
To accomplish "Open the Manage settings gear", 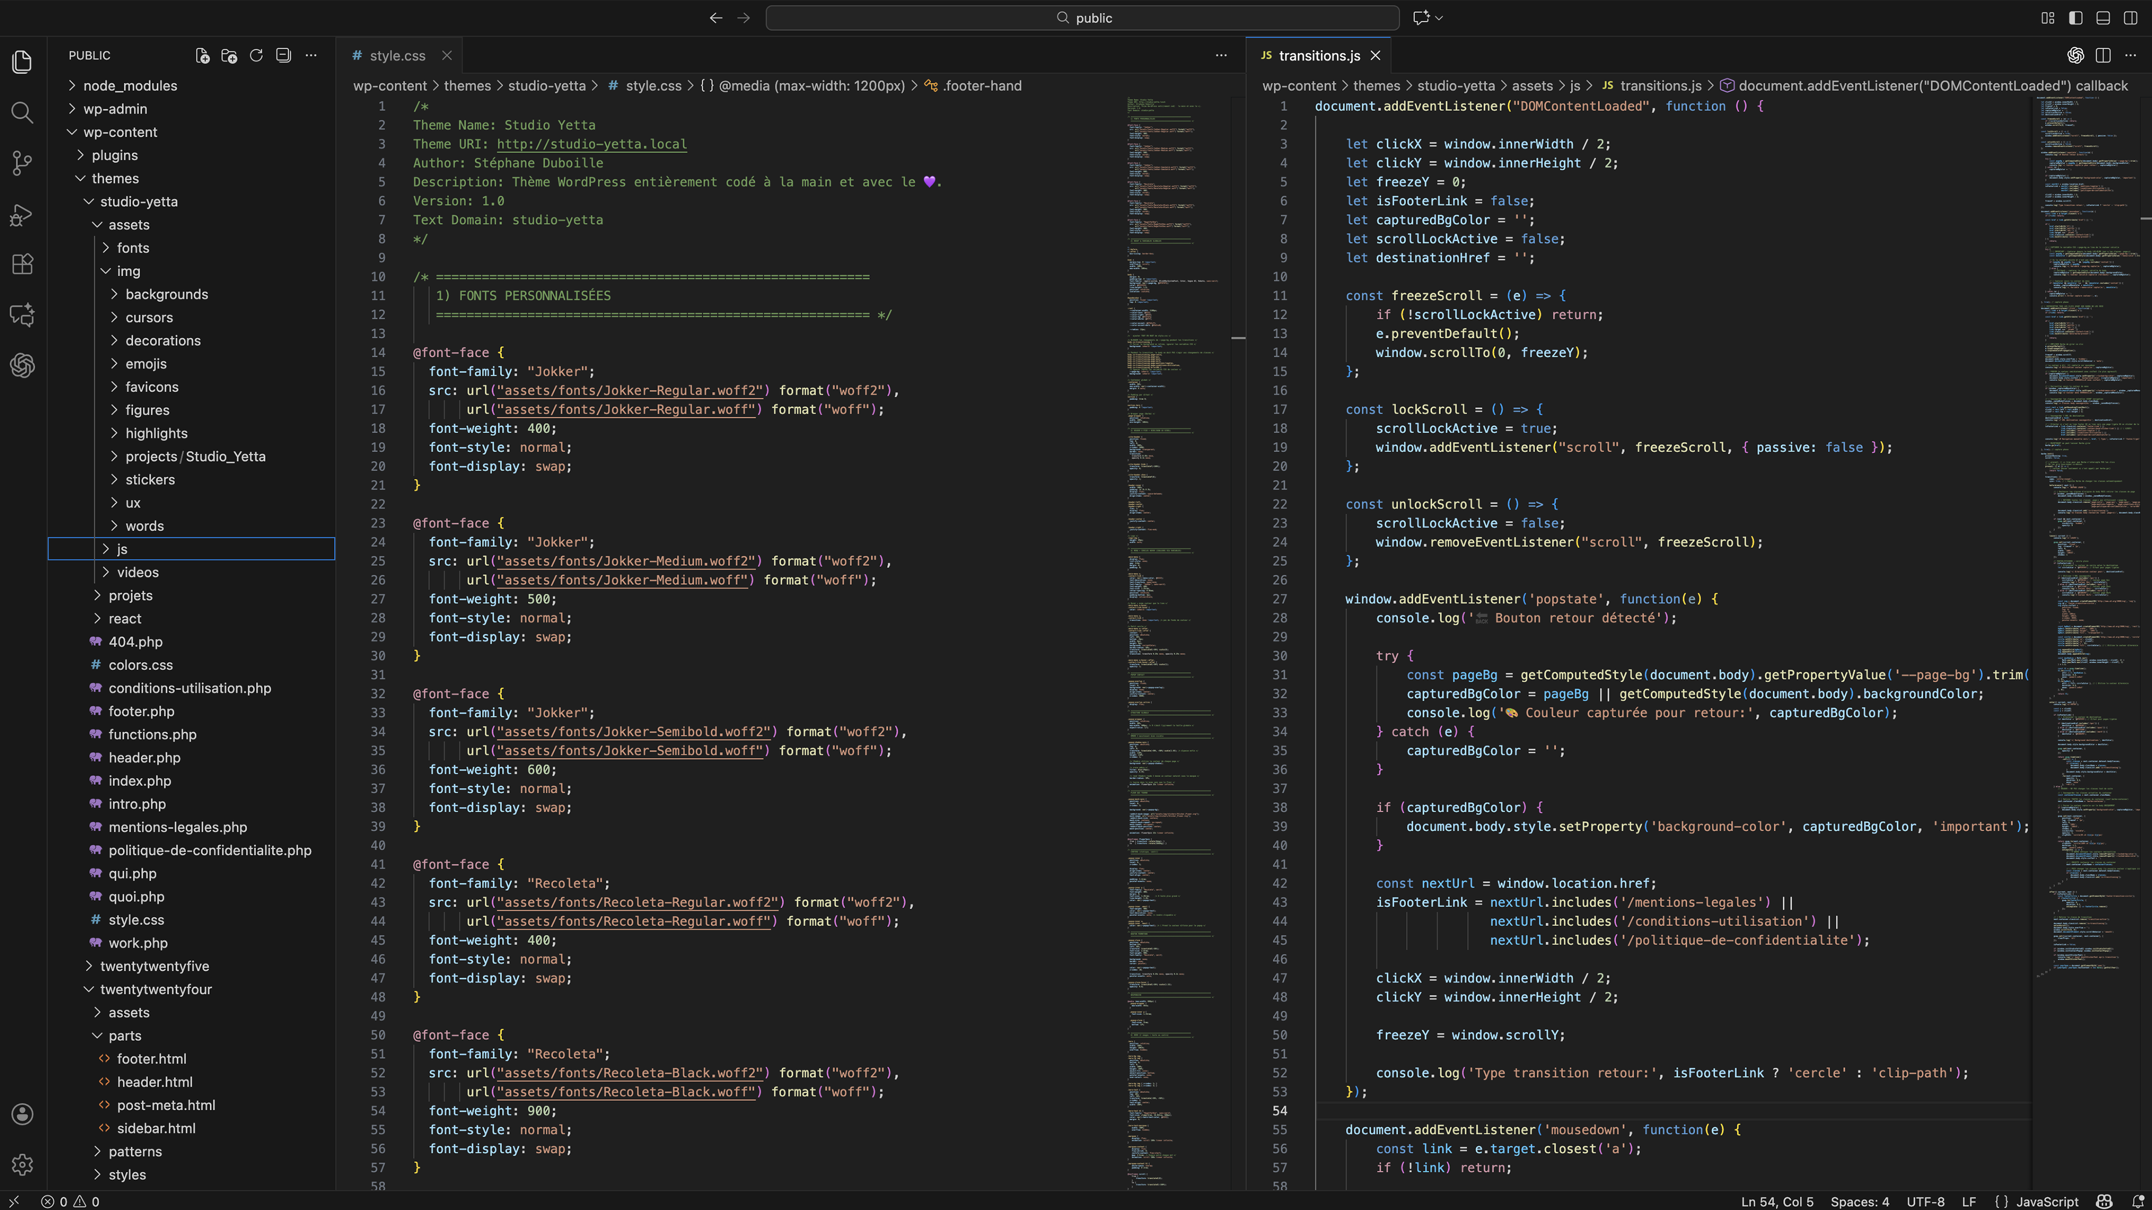I will tap(22, 1164).
